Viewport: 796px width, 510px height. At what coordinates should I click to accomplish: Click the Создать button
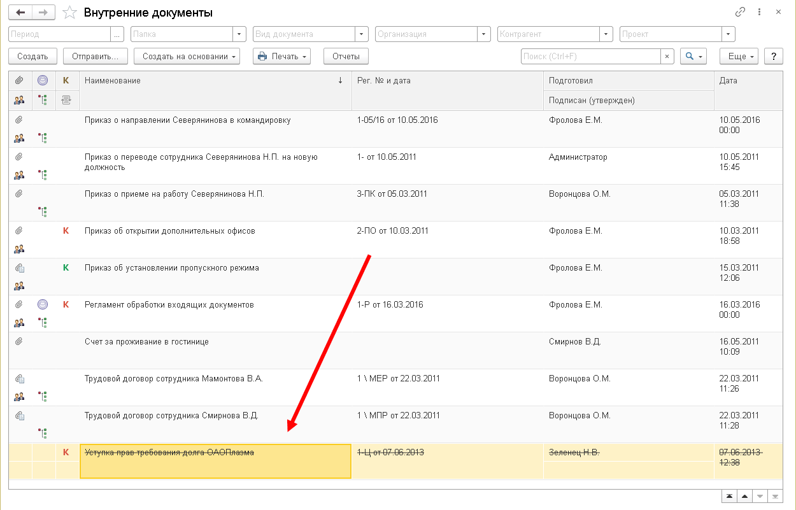point(32,57)
